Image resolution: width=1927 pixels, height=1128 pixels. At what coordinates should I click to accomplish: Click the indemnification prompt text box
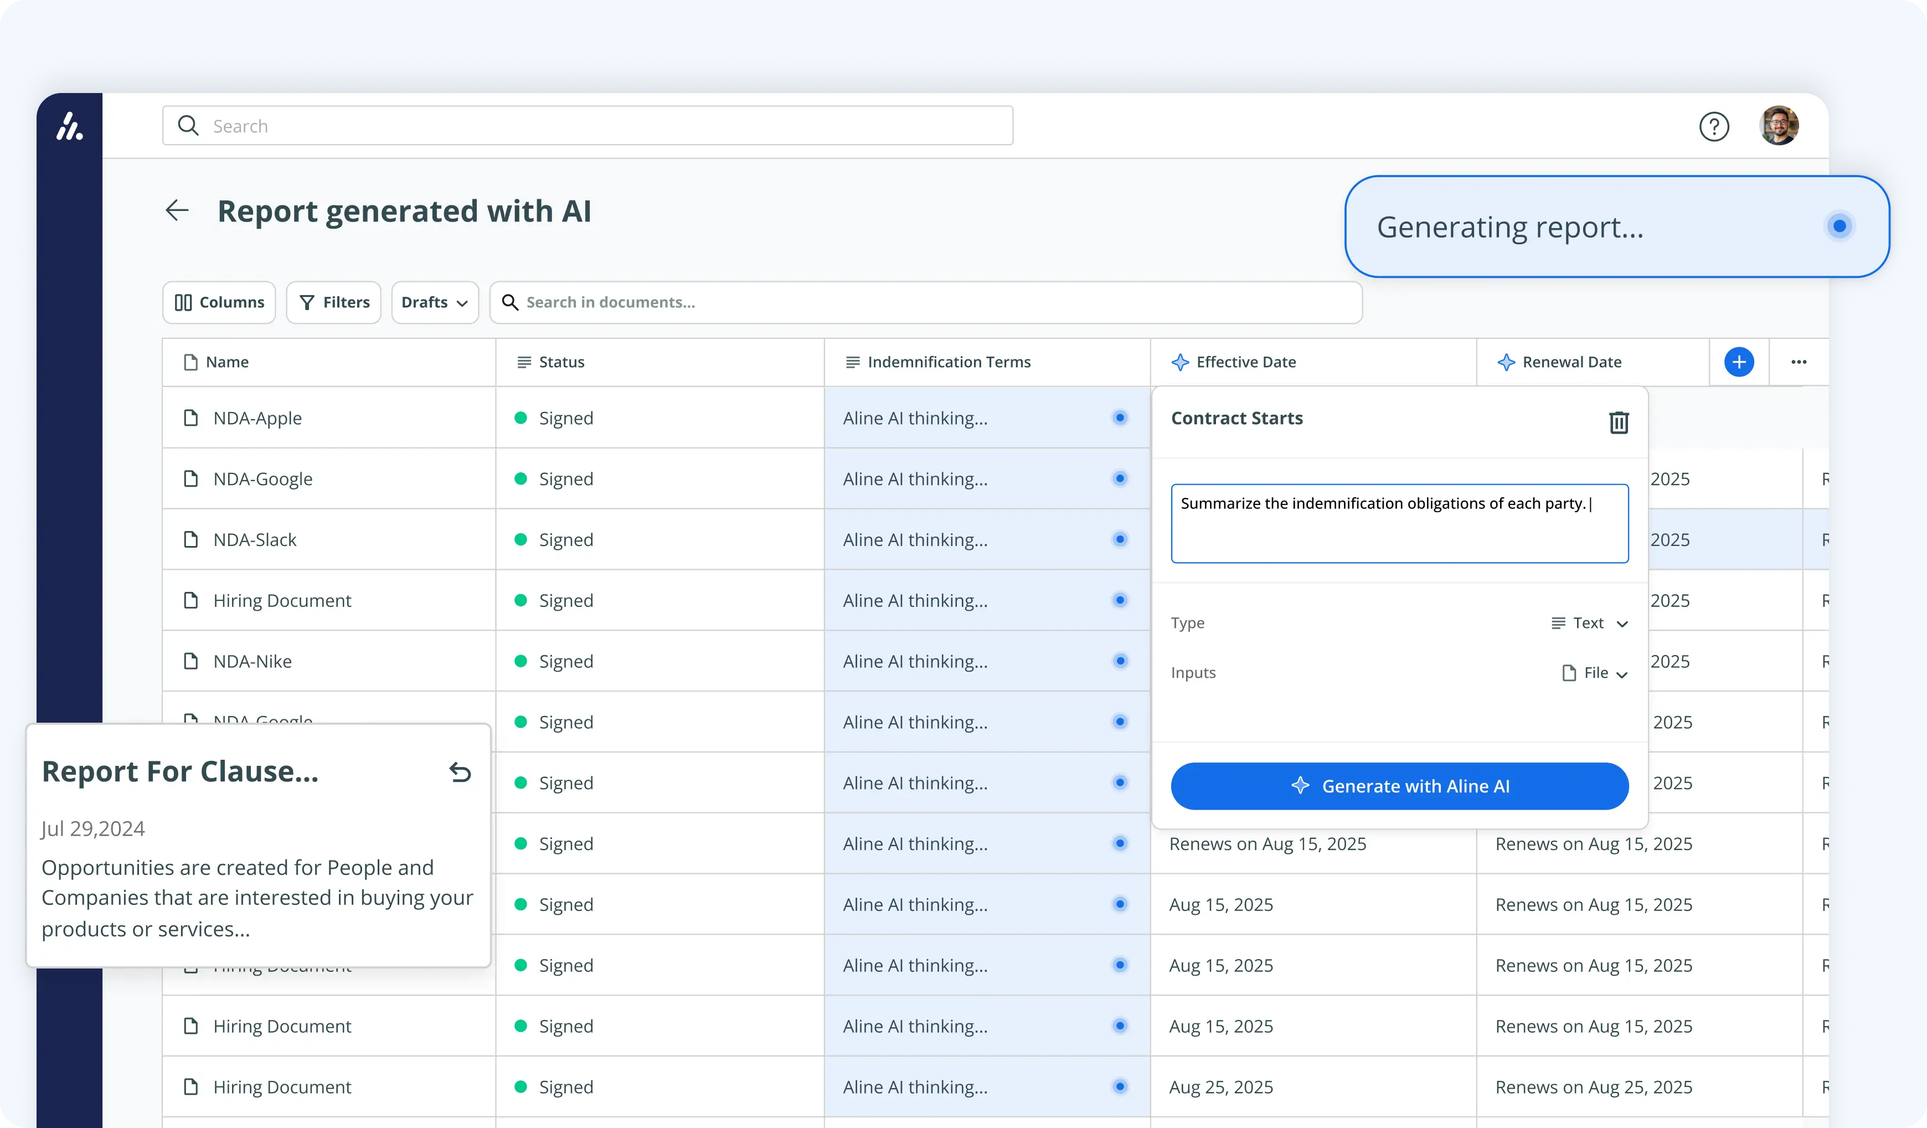pyautogui.click(x=1399, y=523)
